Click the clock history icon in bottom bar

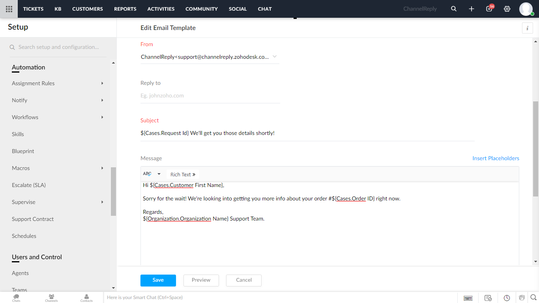coord(507,298)
